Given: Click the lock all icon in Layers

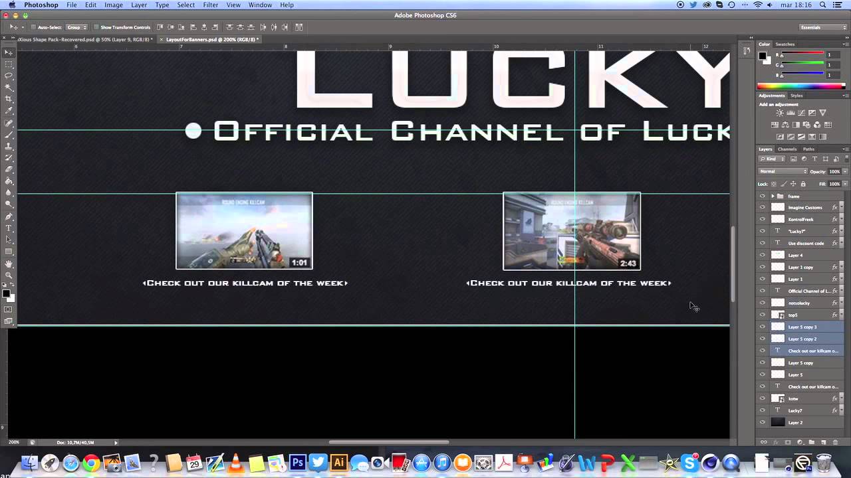Looking at the screenshot, I should (x=803, y=184).
